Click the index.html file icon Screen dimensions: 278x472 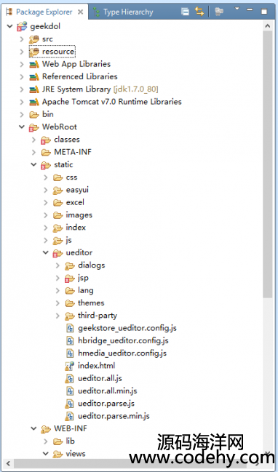click(x=70, y=366)
